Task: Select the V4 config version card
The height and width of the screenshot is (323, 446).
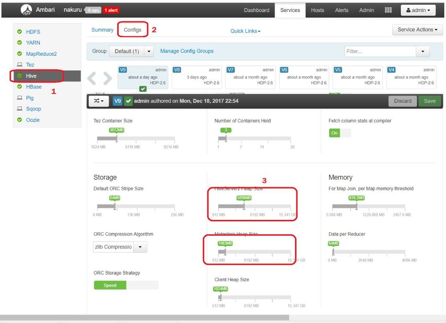Action: pos(411,77)
